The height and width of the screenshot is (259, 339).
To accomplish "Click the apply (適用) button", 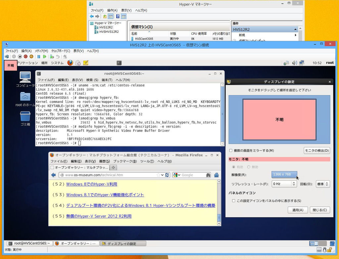I will (298, 210).
